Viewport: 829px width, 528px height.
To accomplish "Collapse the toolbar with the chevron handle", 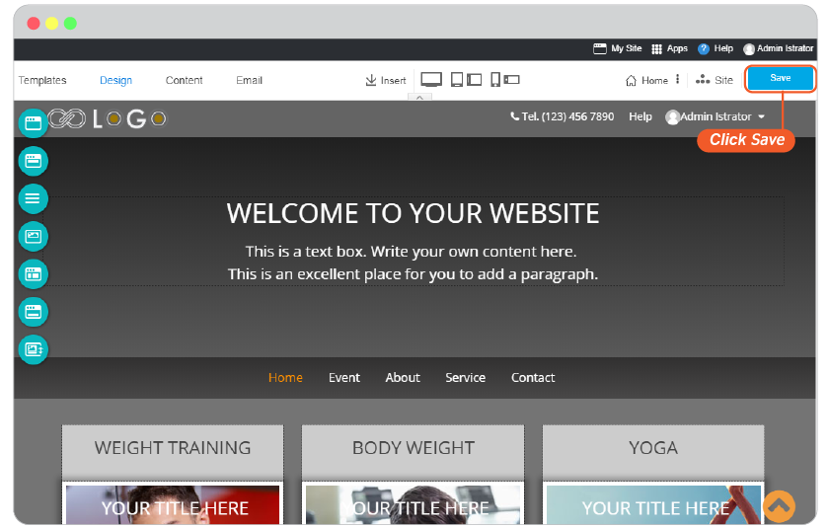I will [x=419, y=98].
